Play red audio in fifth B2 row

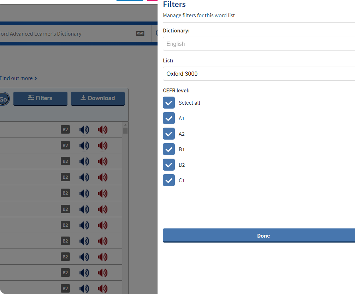(x=102, y=193)
